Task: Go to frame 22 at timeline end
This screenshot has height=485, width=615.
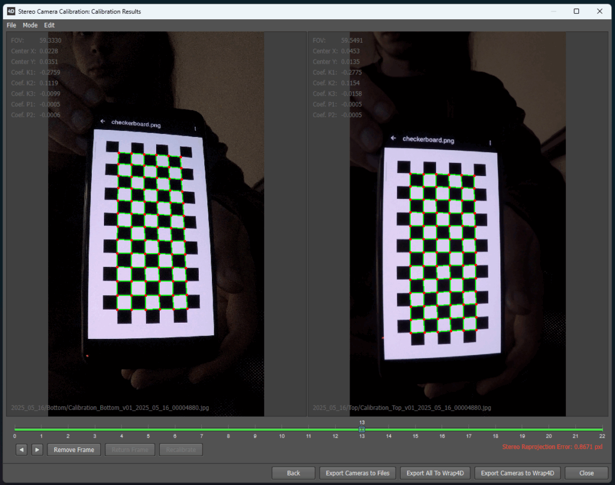Action: pyautogui.click(x=601, y=430)
